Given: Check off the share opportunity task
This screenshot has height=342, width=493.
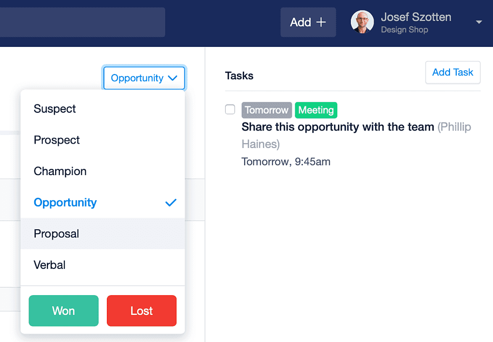Looking at the screenshot, I should [x=230, y=109].
